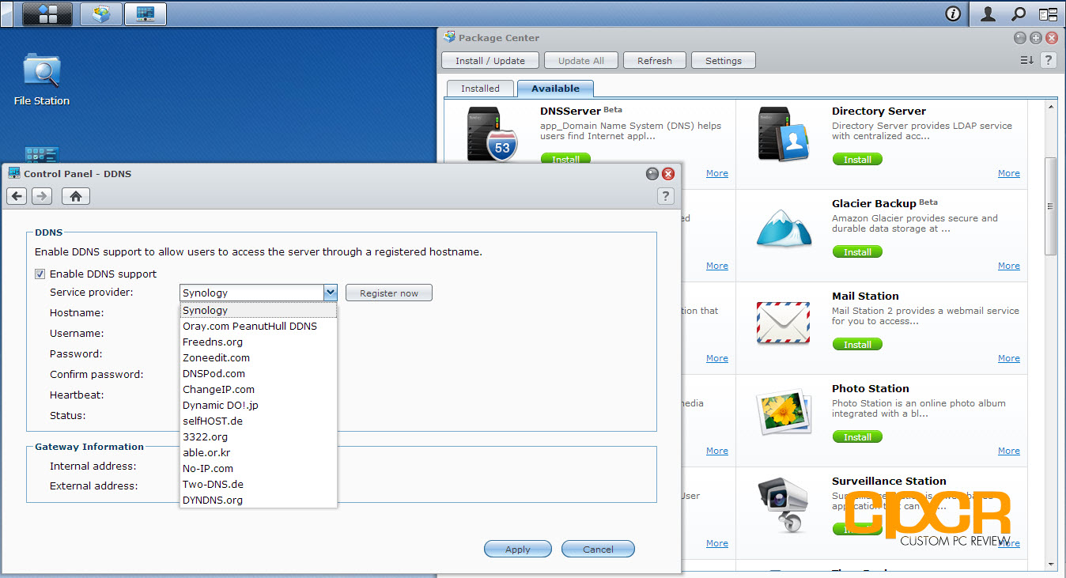Open the widgets pilot view icon
This screenshot has width=1066, height=578.
(1048, 13)
